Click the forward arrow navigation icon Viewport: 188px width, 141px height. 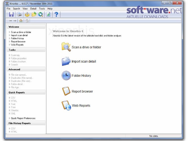pos(15,21)
